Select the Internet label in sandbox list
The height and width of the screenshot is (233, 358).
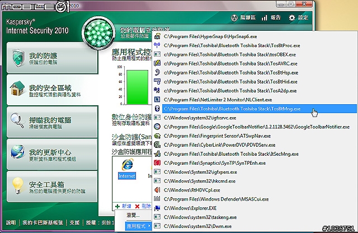[127, 176]
